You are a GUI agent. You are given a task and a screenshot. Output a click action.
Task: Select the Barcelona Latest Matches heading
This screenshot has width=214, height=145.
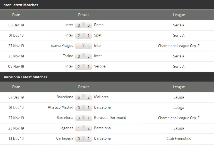[25, 77]
